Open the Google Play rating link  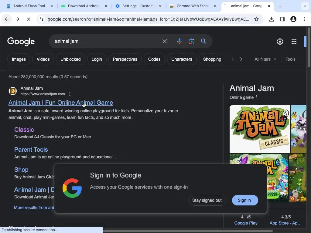(246, 223)
